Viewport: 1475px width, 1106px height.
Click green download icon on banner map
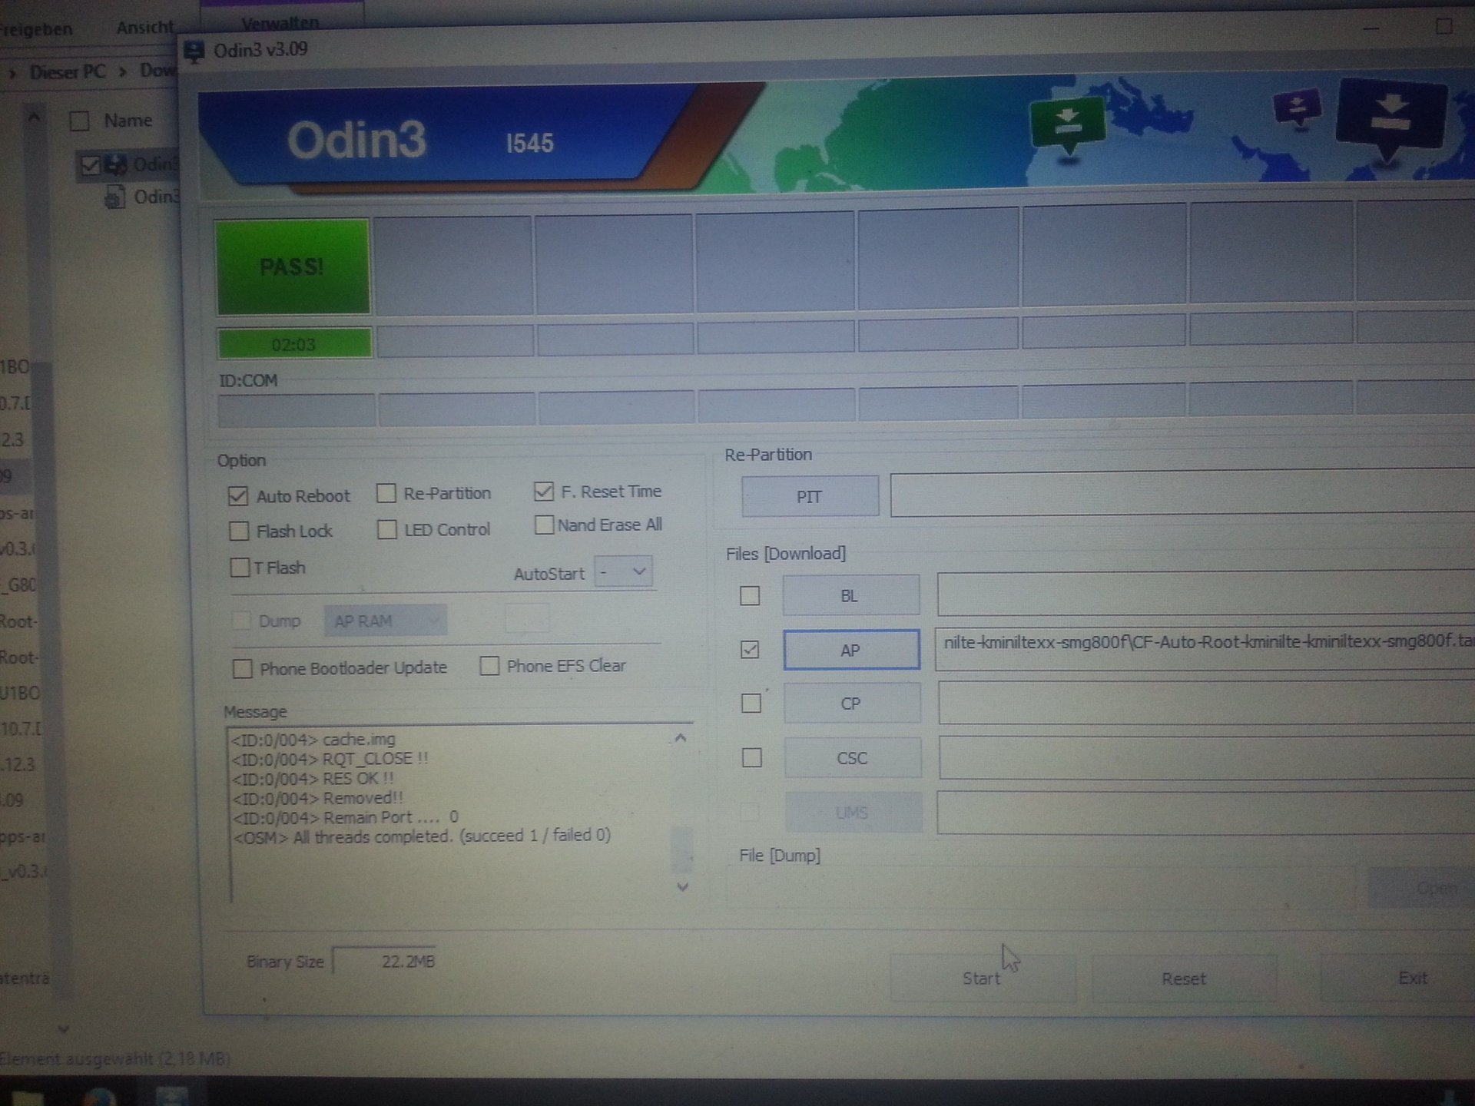point(1069,124)
